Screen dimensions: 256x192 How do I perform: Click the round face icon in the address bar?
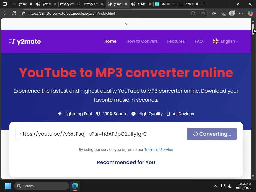tap(193, 13)
